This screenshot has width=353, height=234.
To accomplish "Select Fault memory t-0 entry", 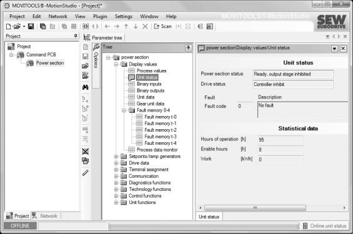I will [161, 117].
